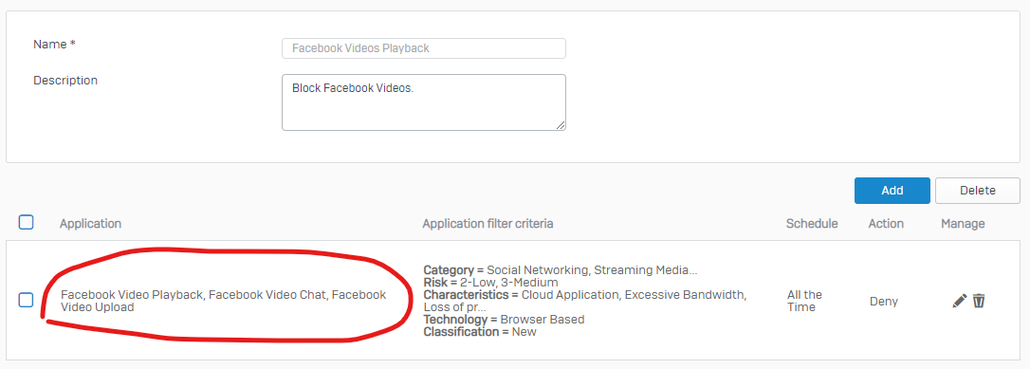Click the Schedule column header
The height and width of the screenshot is (369, 1030).
click(812, 223)
